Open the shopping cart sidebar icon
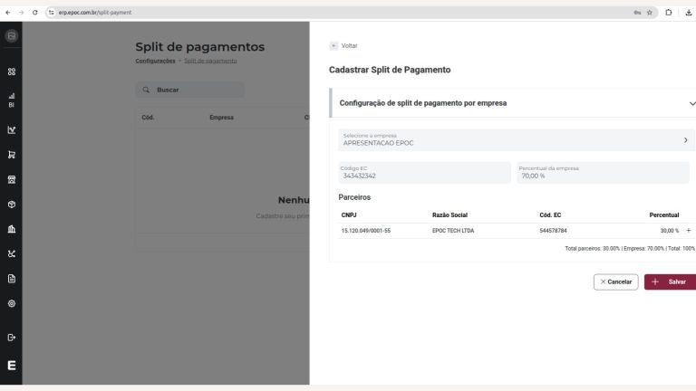The height and width of the screenshot is (391, 696). click(12, 155)
